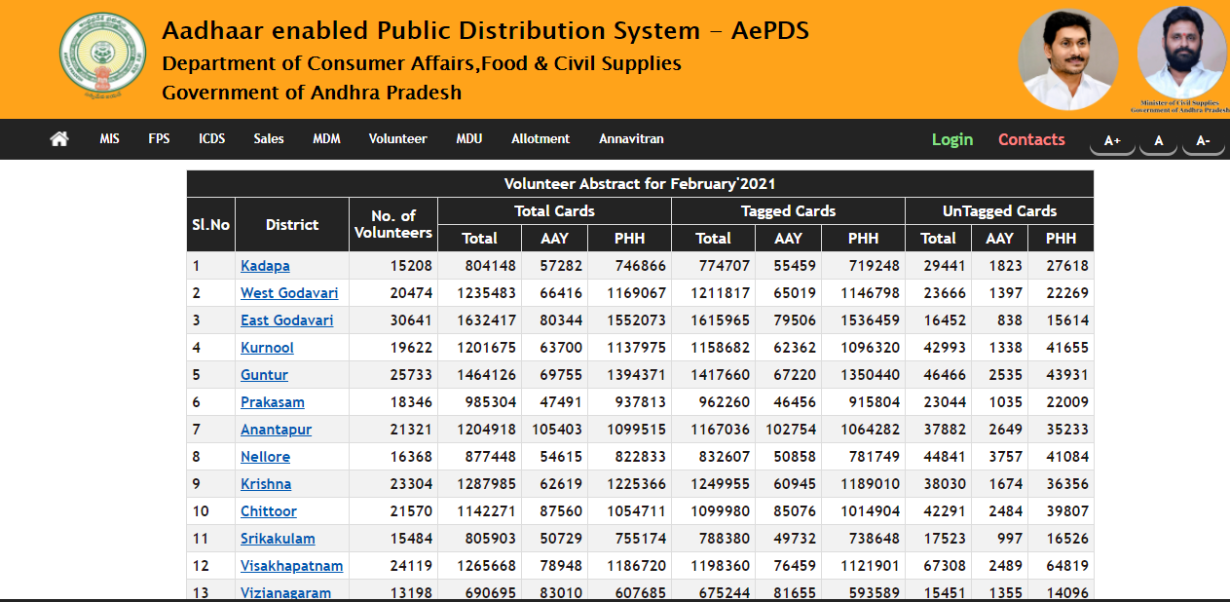Open the Sales menu
This screenshot has height=602, width=1230.
click(x=269, y=139)
